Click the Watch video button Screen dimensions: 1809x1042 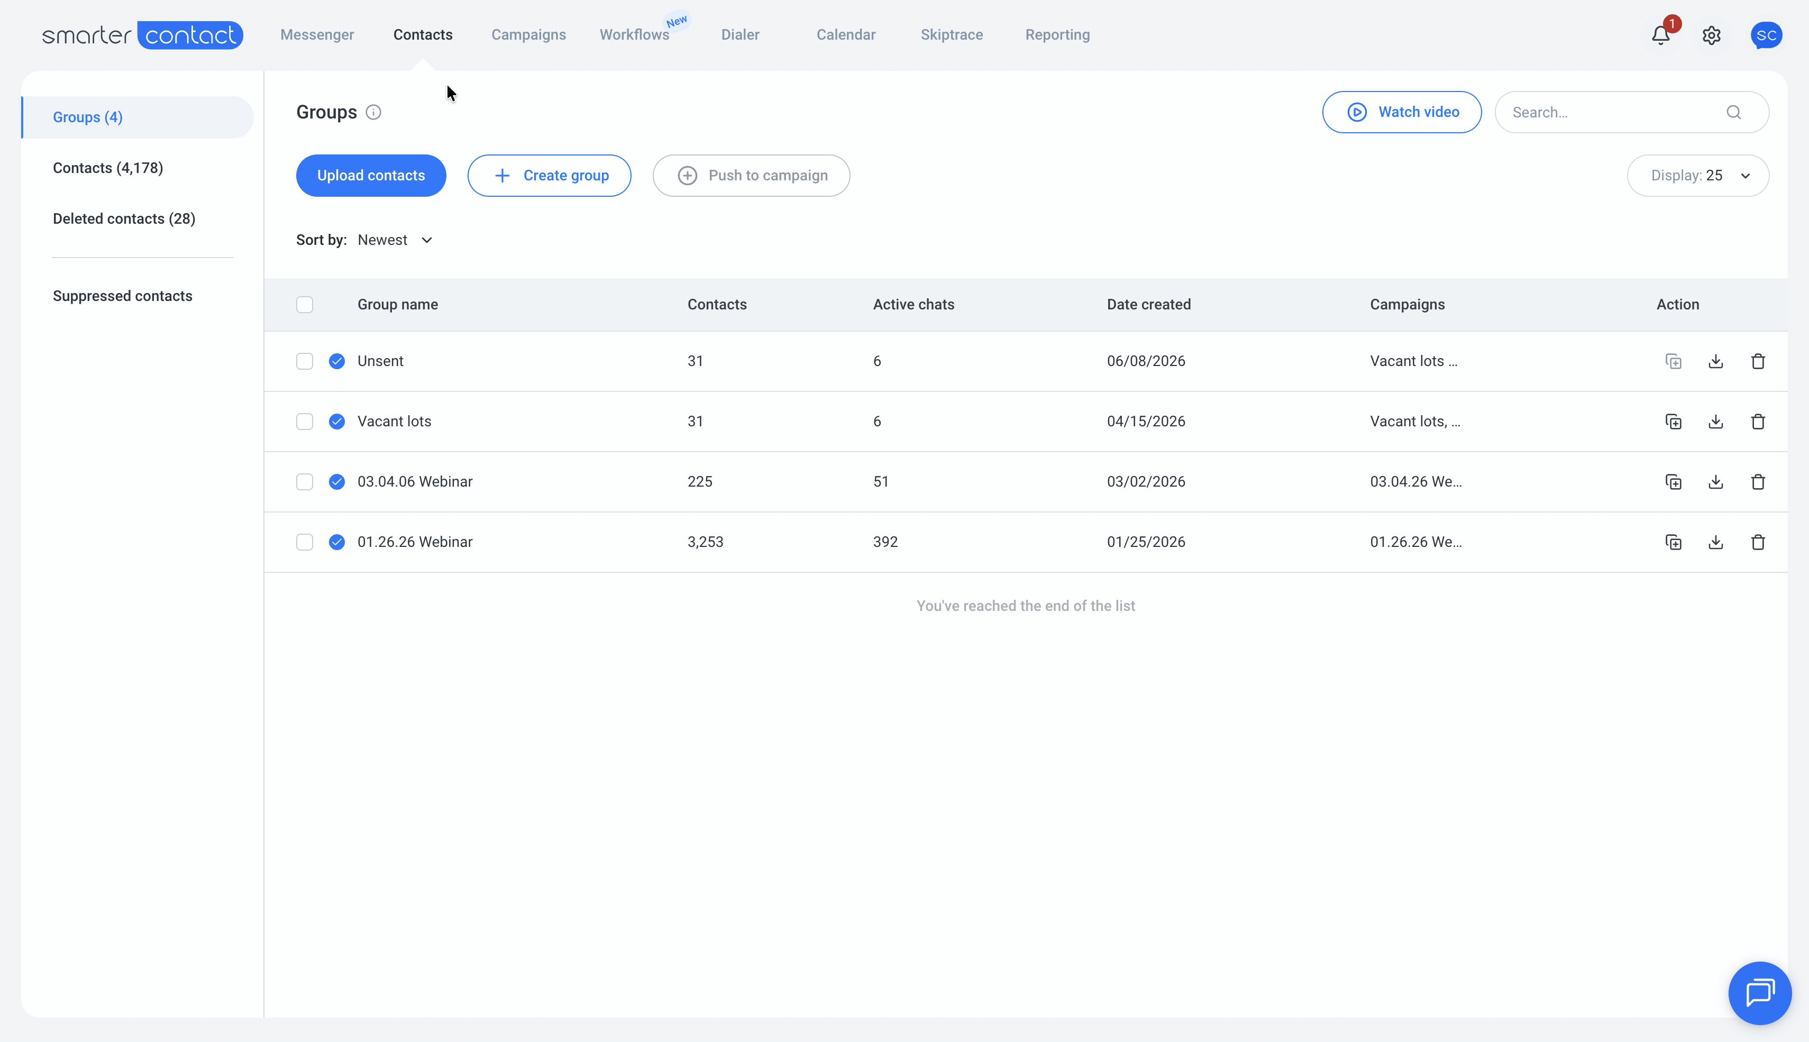click(x=1401, y=112)
